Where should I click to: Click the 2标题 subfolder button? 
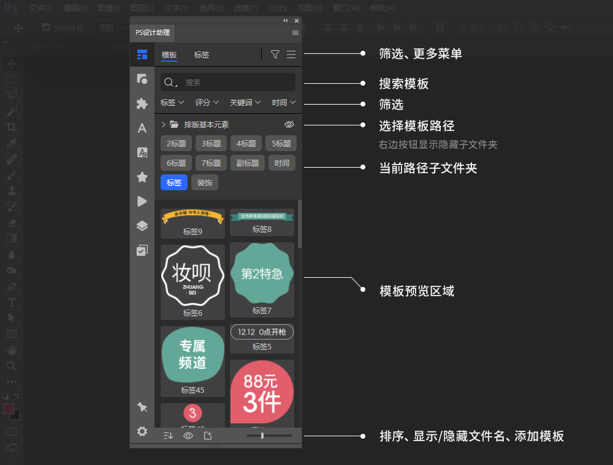click(x=176, y=143)
